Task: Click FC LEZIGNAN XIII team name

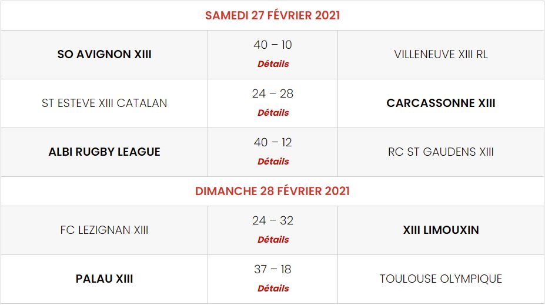Action: 105,230
